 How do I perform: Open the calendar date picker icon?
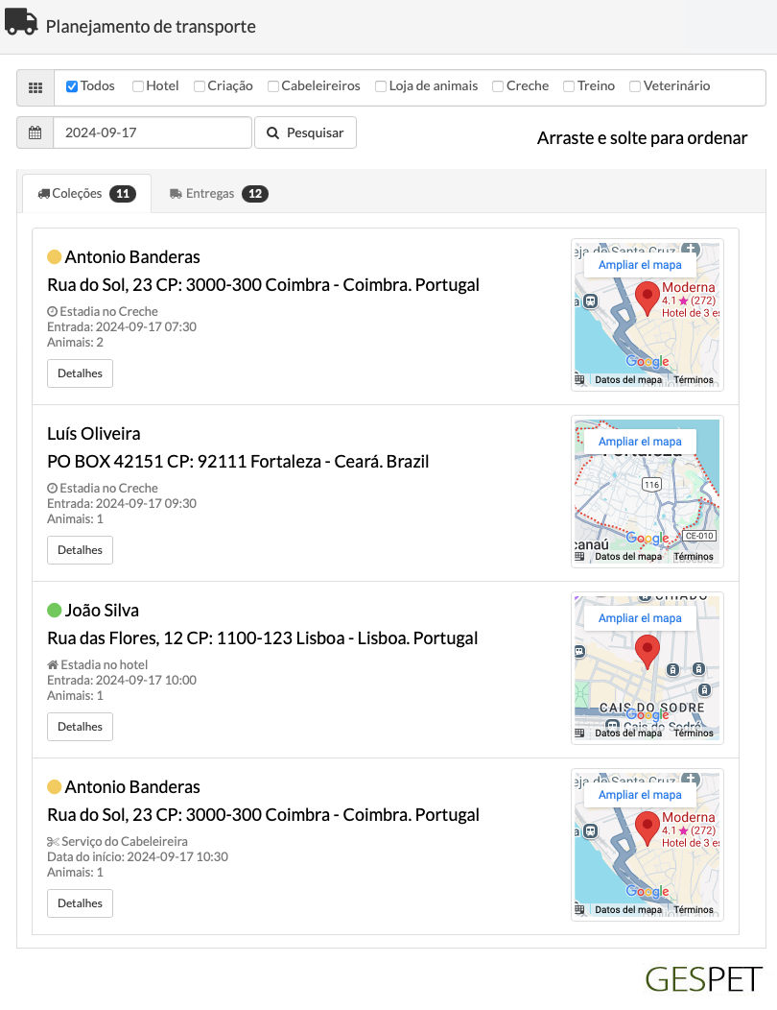point(35,132)
